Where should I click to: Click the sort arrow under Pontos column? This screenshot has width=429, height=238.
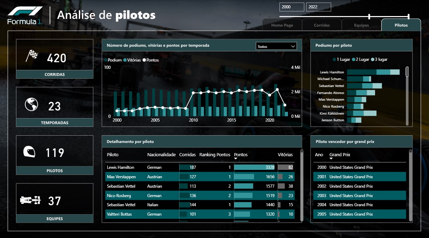tap(236, 159)
